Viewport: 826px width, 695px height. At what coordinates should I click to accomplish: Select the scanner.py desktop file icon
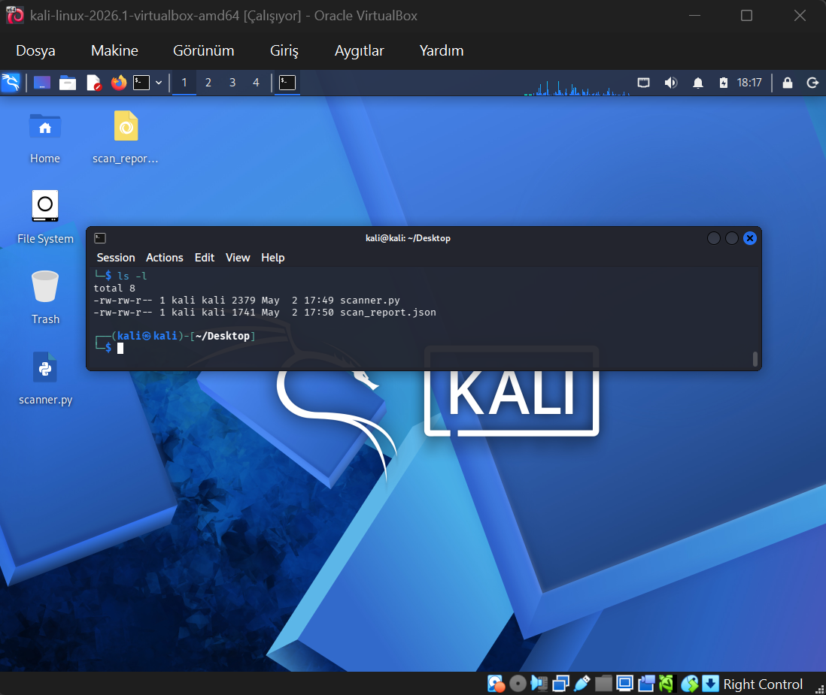(45, 379)
